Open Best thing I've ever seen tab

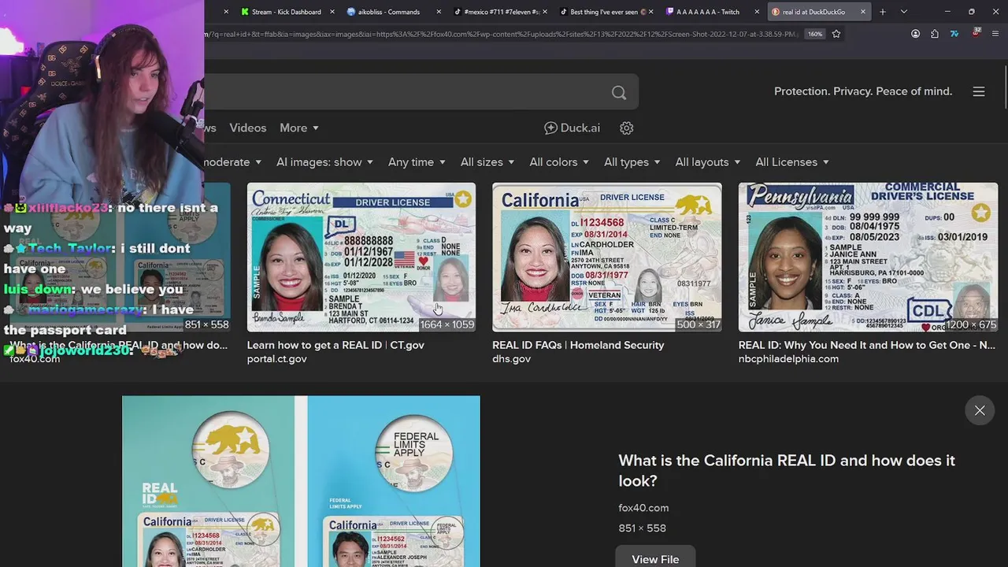[600, 12]
